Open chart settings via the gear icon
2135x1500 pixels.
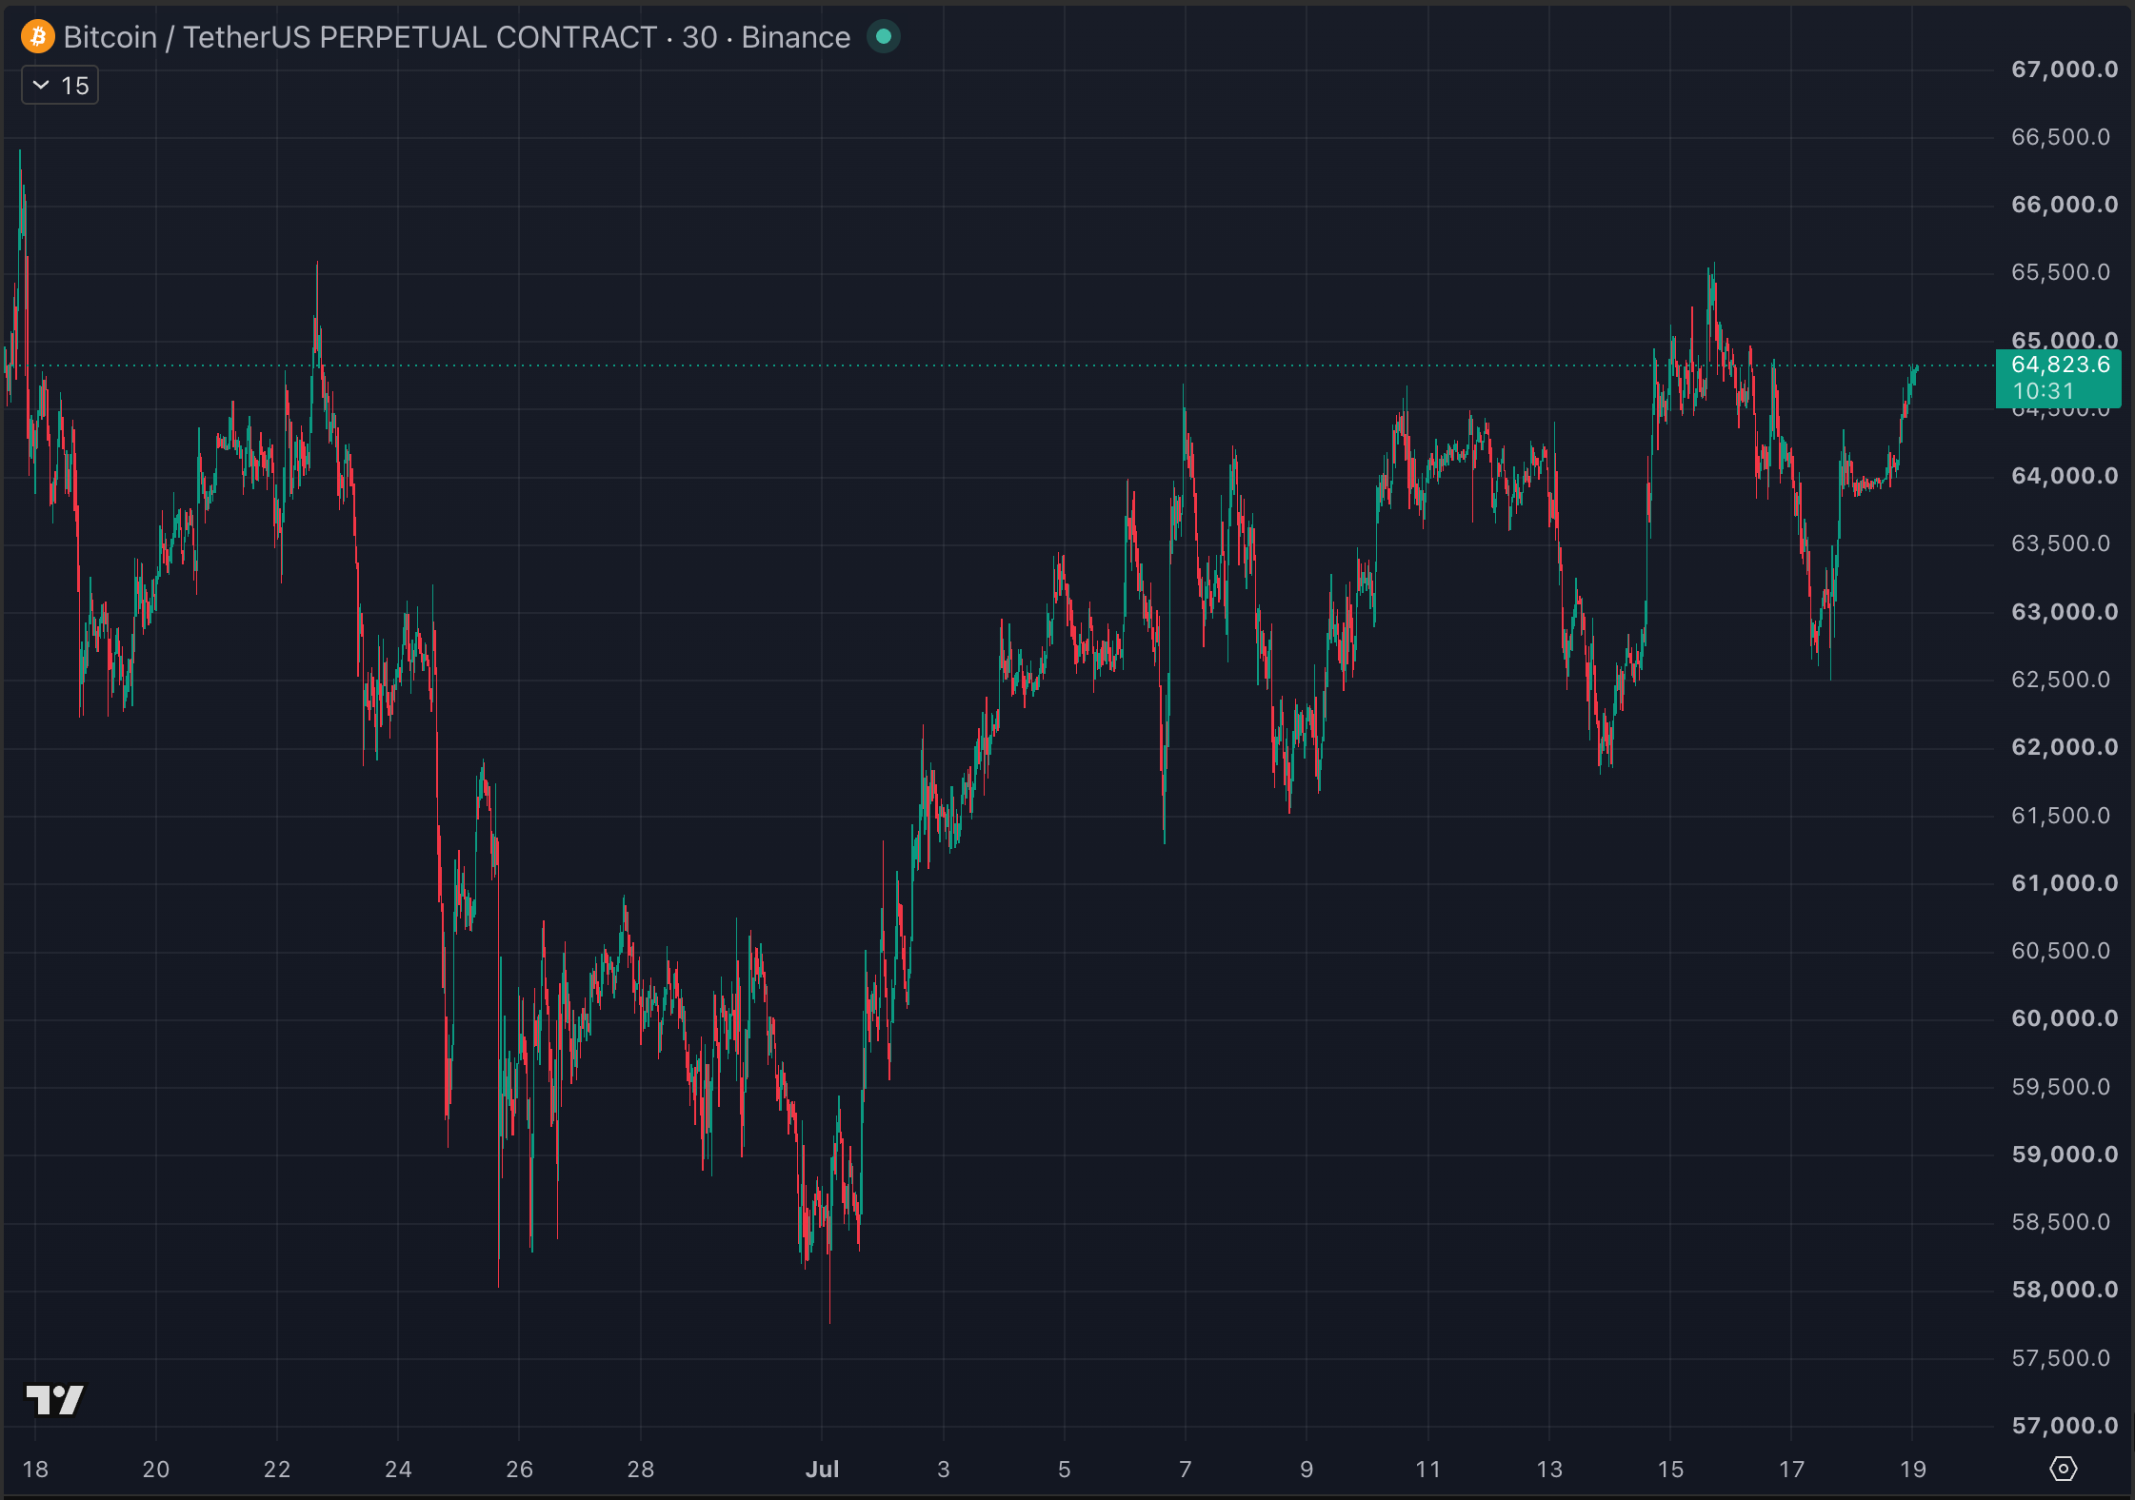[x=2063, y=1469]
